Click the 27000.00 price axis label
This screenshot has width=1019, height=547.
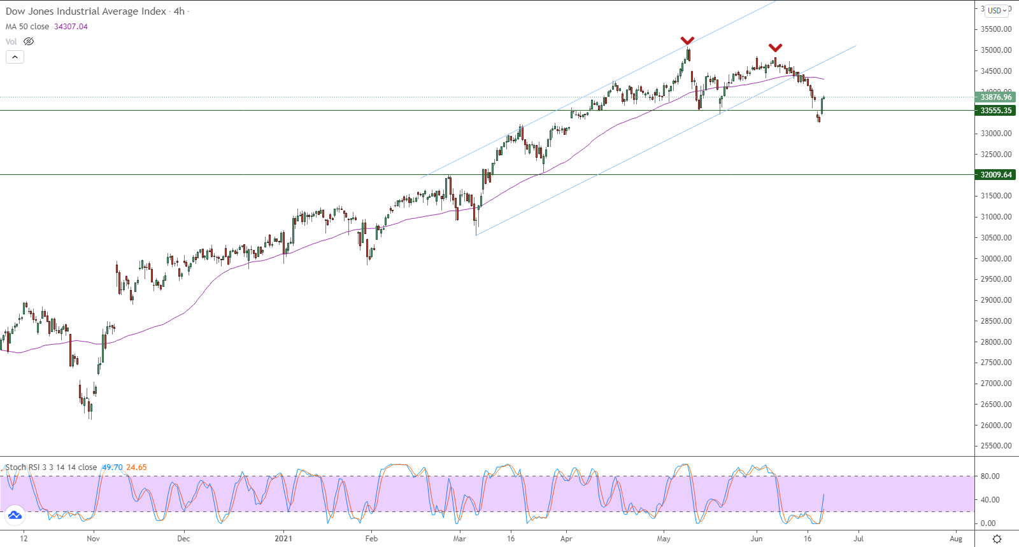pos(996,384)
